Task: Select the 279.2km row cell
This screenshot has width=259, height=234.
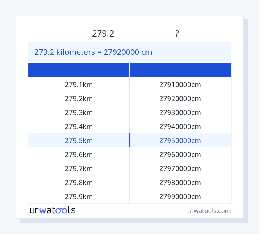Action: [79, 99]
